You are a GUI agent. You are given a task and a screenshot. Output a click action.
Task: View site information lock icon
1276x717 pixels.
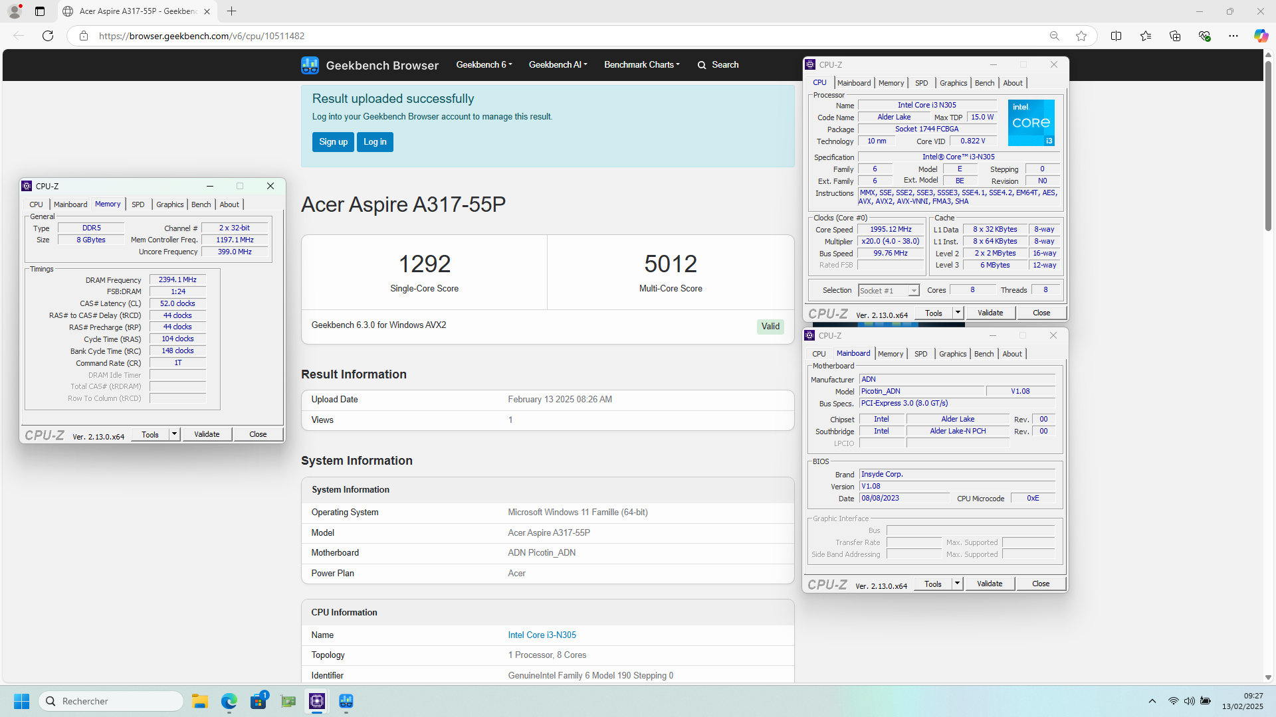point(84,36)
